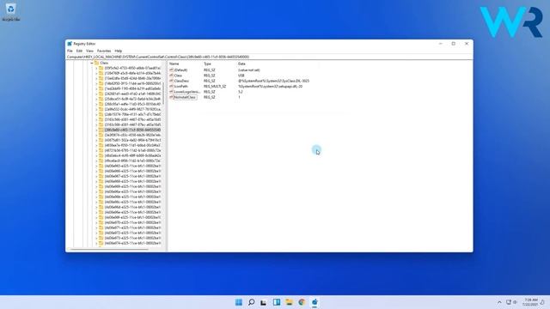The width and height of the screenshot is (550, 309).
Task: Click the Registry Editor title bar icon
Action: point(70,44)
